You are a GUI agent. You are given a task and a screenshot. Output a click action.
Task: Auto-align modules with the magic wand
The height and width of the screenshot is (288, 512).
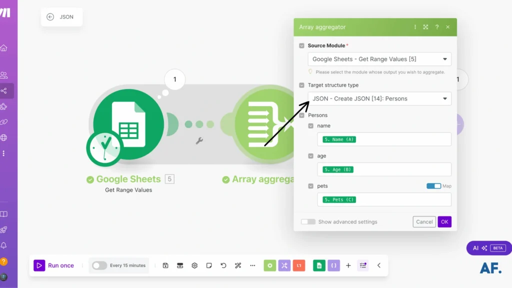point(238,265)
